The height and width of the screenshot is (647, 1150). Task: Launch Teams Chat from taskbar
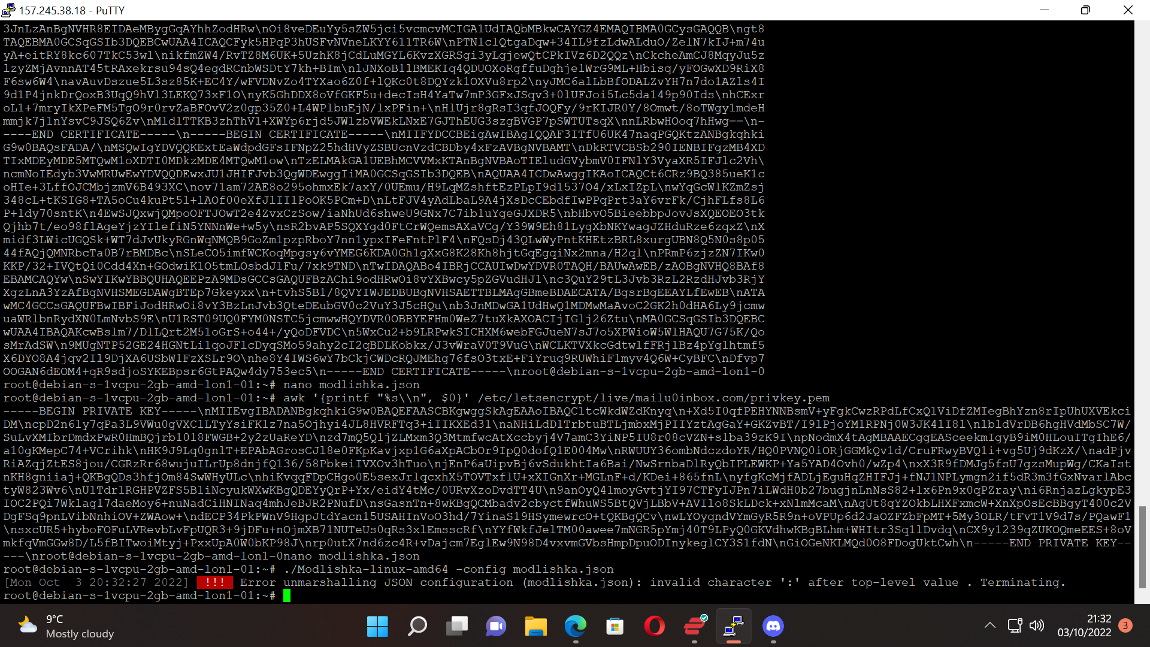click(x=496, y=627)
